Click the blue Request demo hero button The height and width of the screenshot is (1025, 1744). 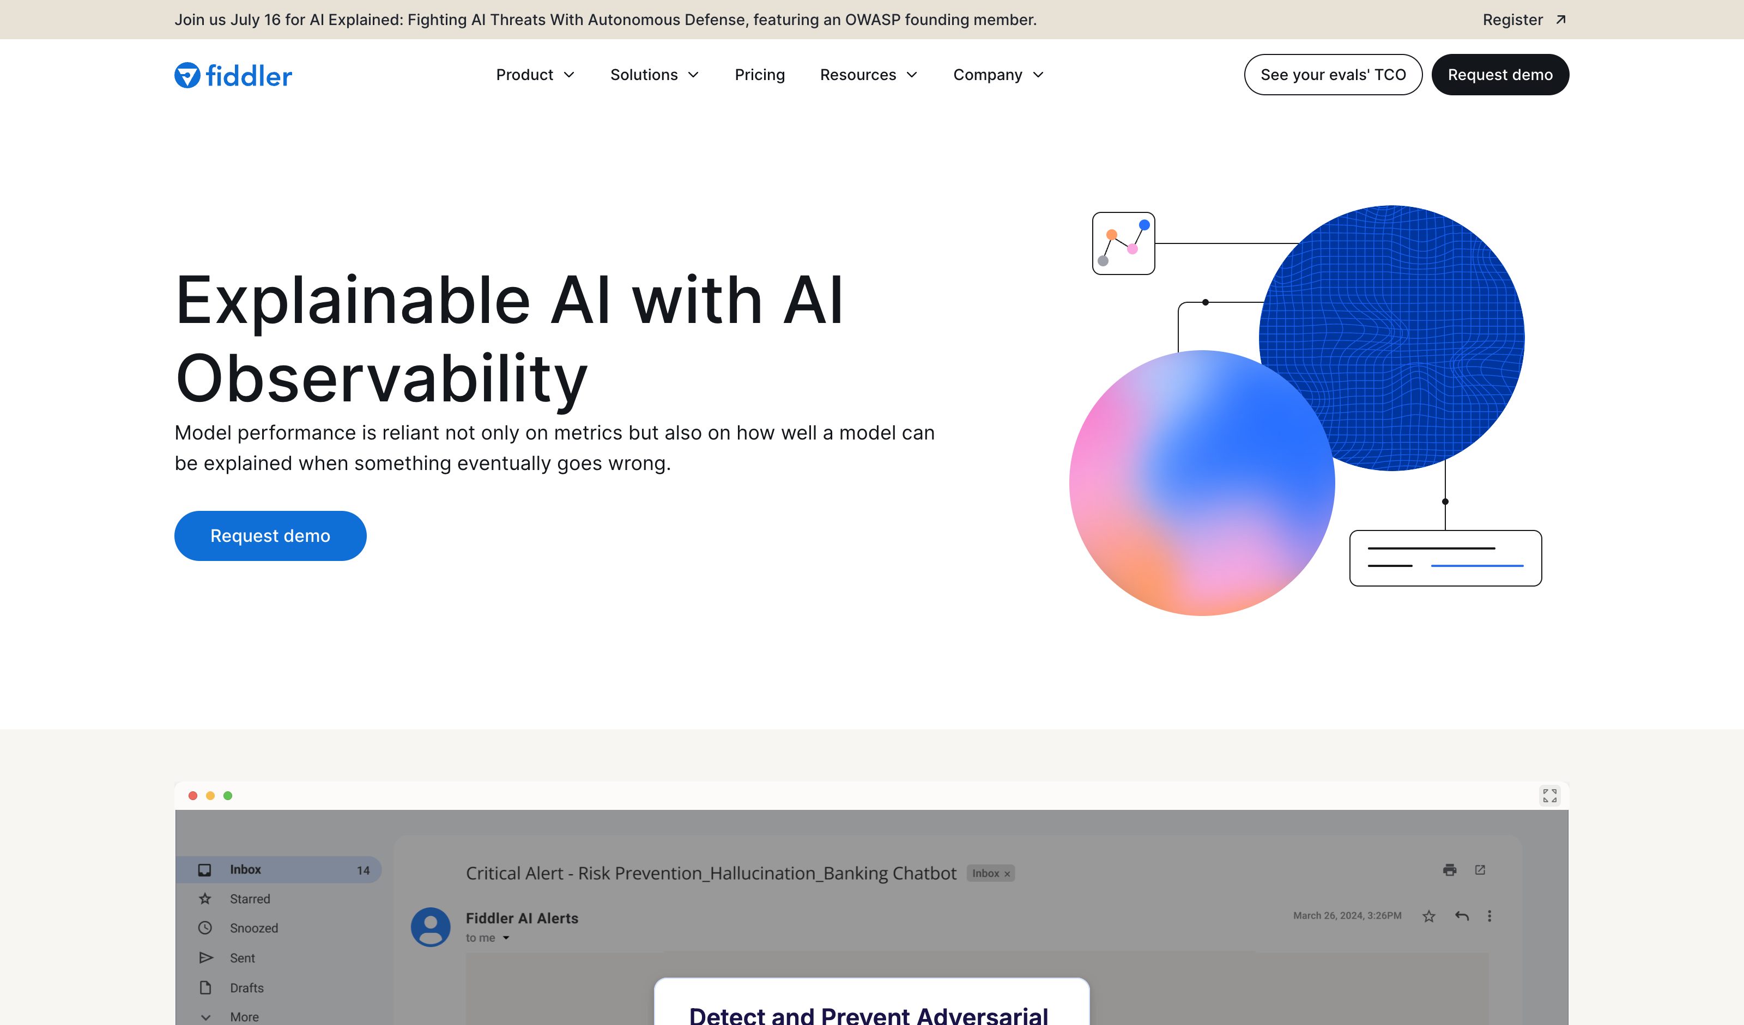click(270, 535)
